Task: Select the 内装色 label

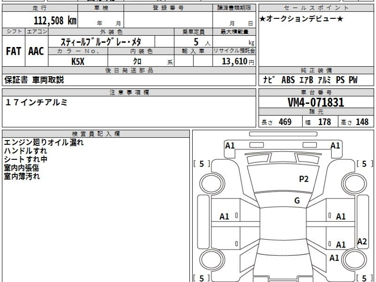Action: pos(141,51)
